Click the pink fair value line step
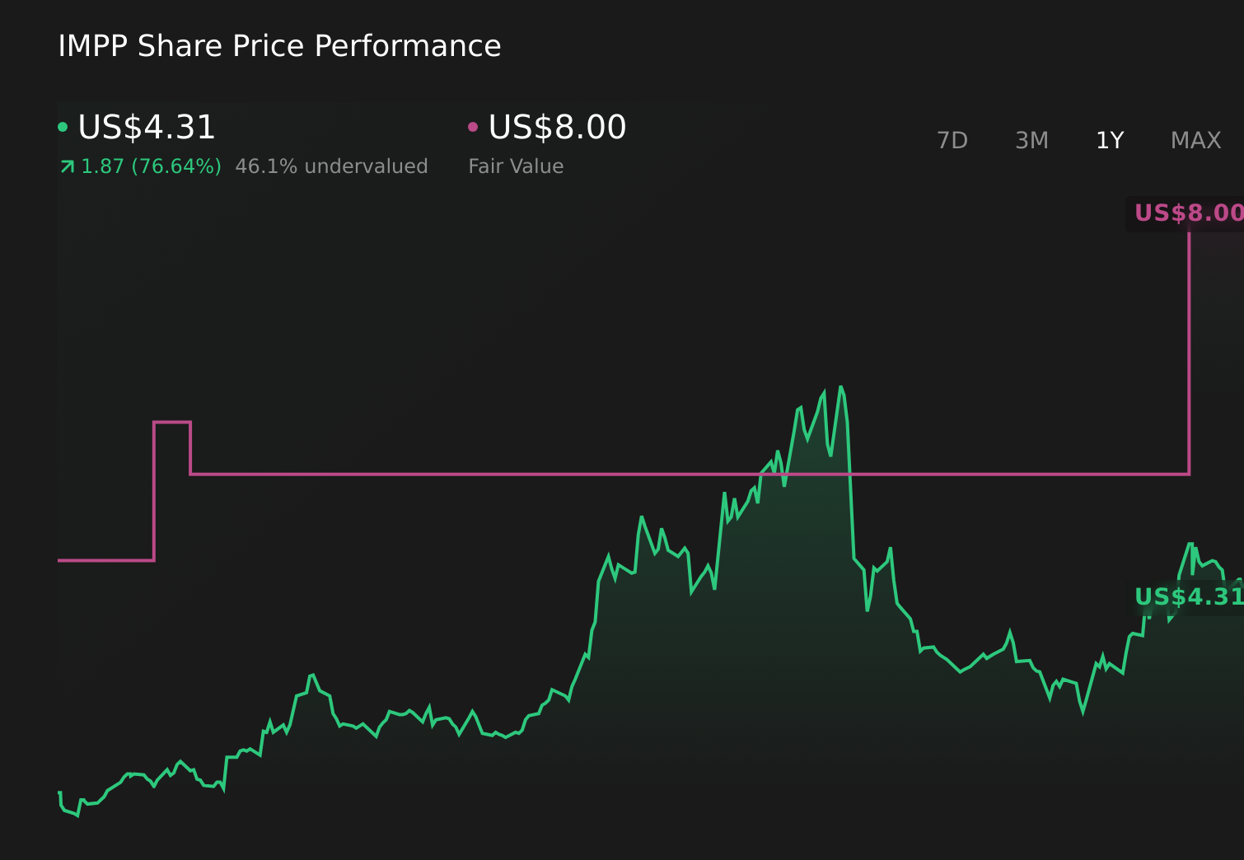This screenshot has height=860, width=1244. 172,423
